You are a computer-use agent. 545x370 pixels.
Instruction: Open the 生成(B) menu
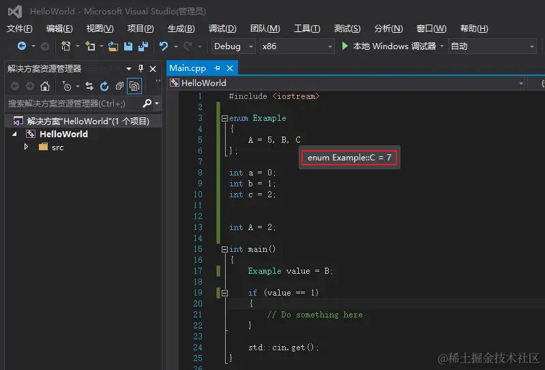[x=181, y=29]
